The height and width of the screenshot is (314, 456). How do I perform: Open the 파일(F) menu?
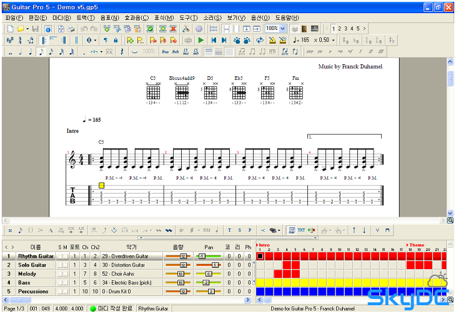tap(14, 17)
